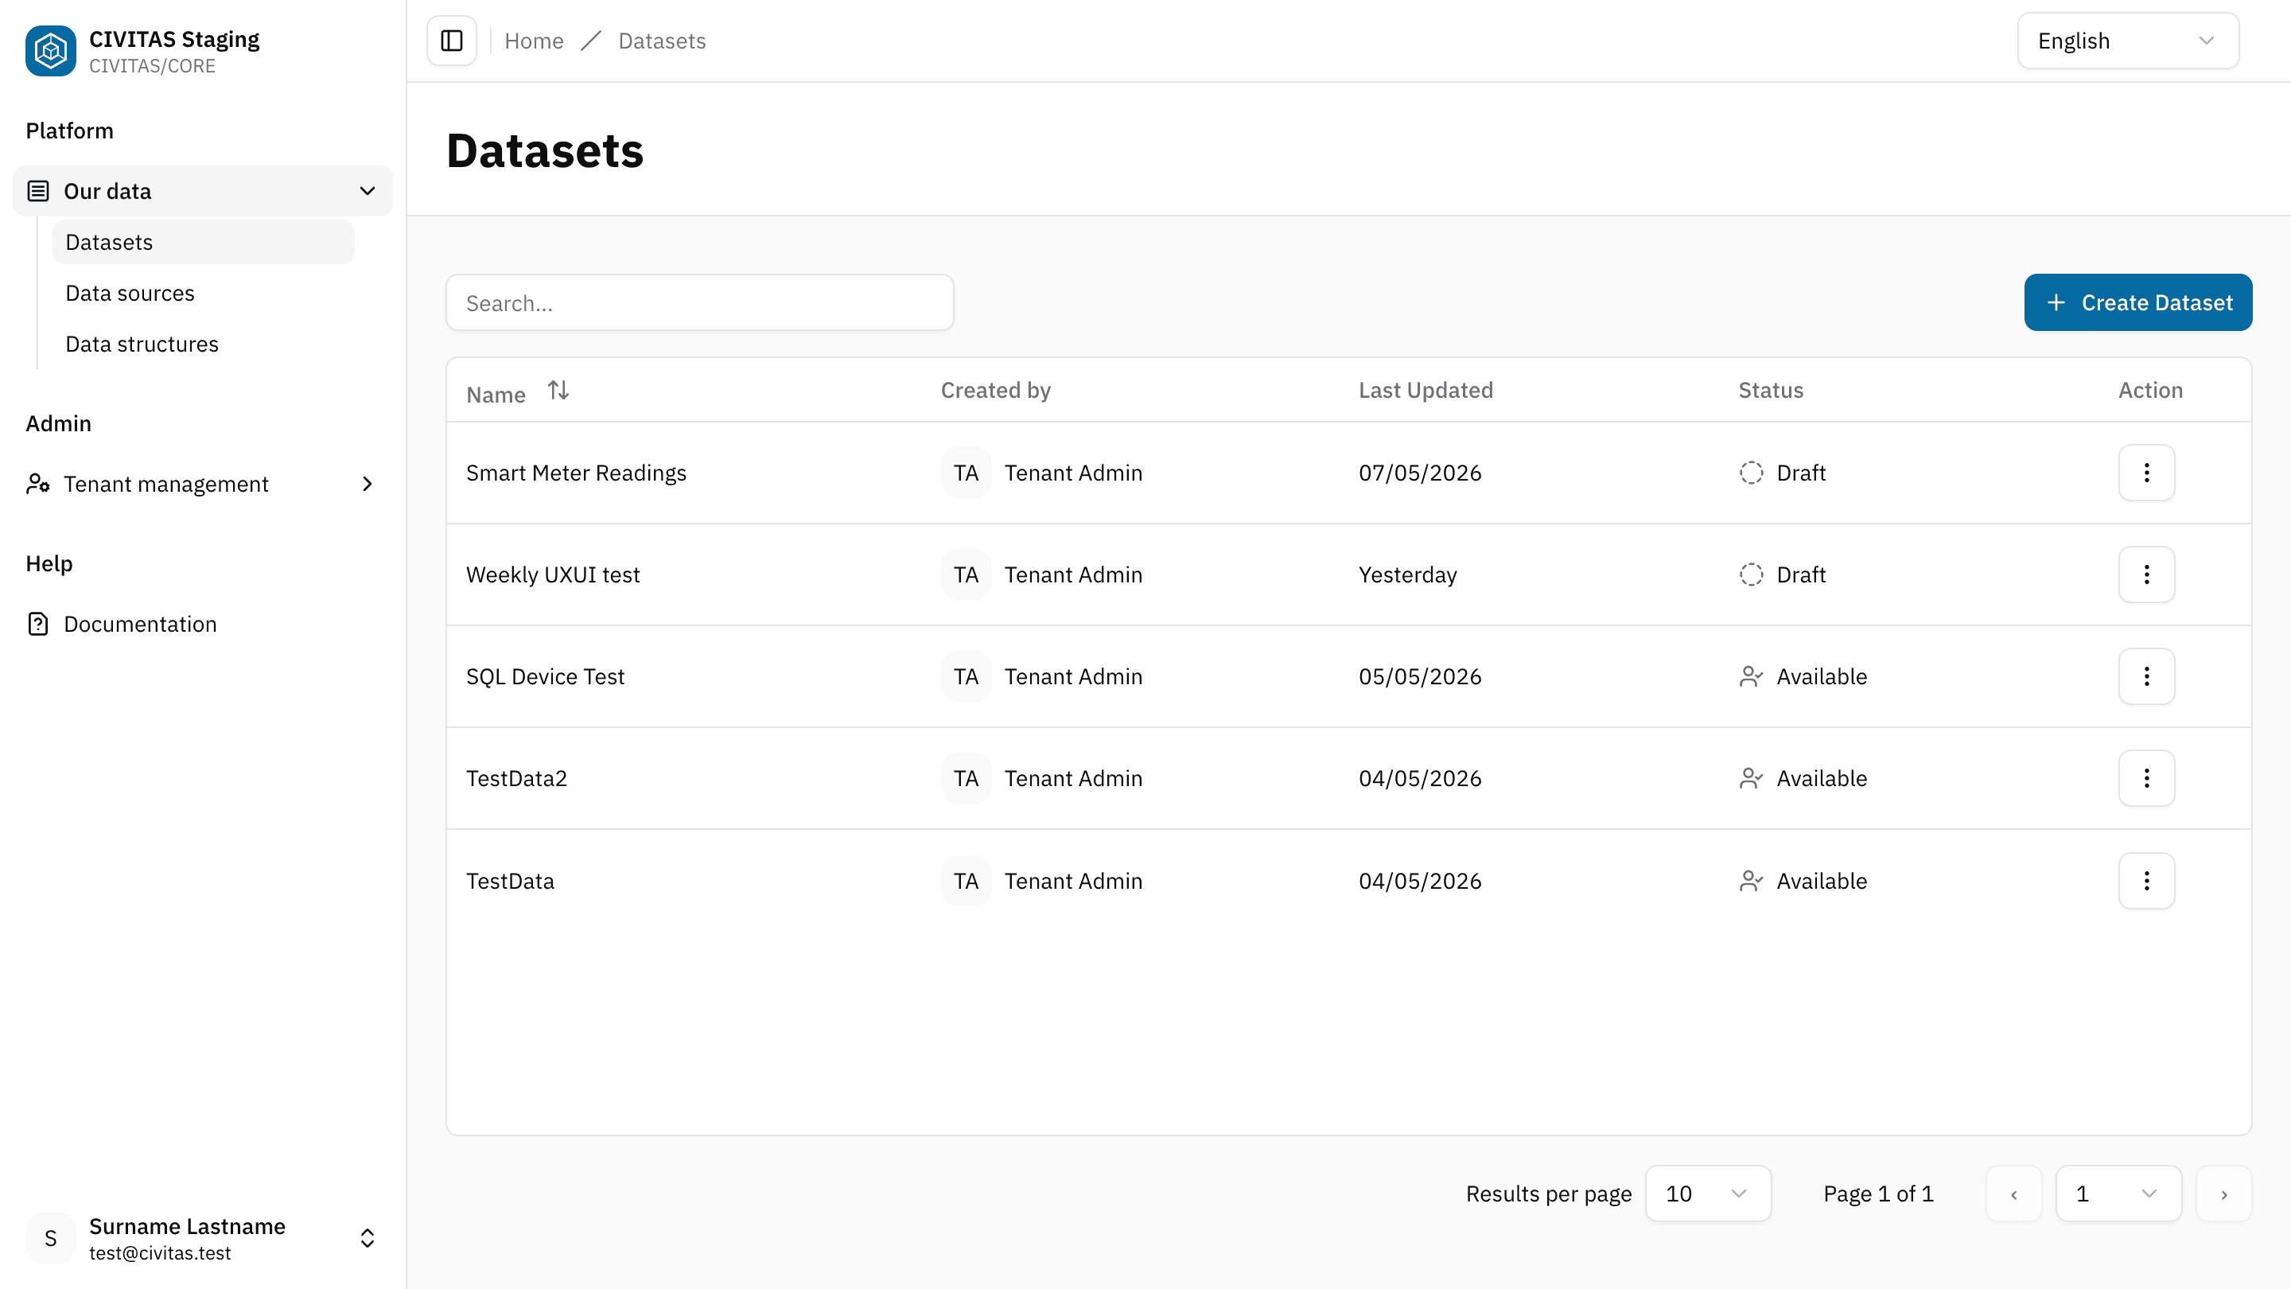The height and width of the screenshot is (1289, 2291).
Task: Click TA avatar in SQL Device Test row
Action: tap(966, 677)
